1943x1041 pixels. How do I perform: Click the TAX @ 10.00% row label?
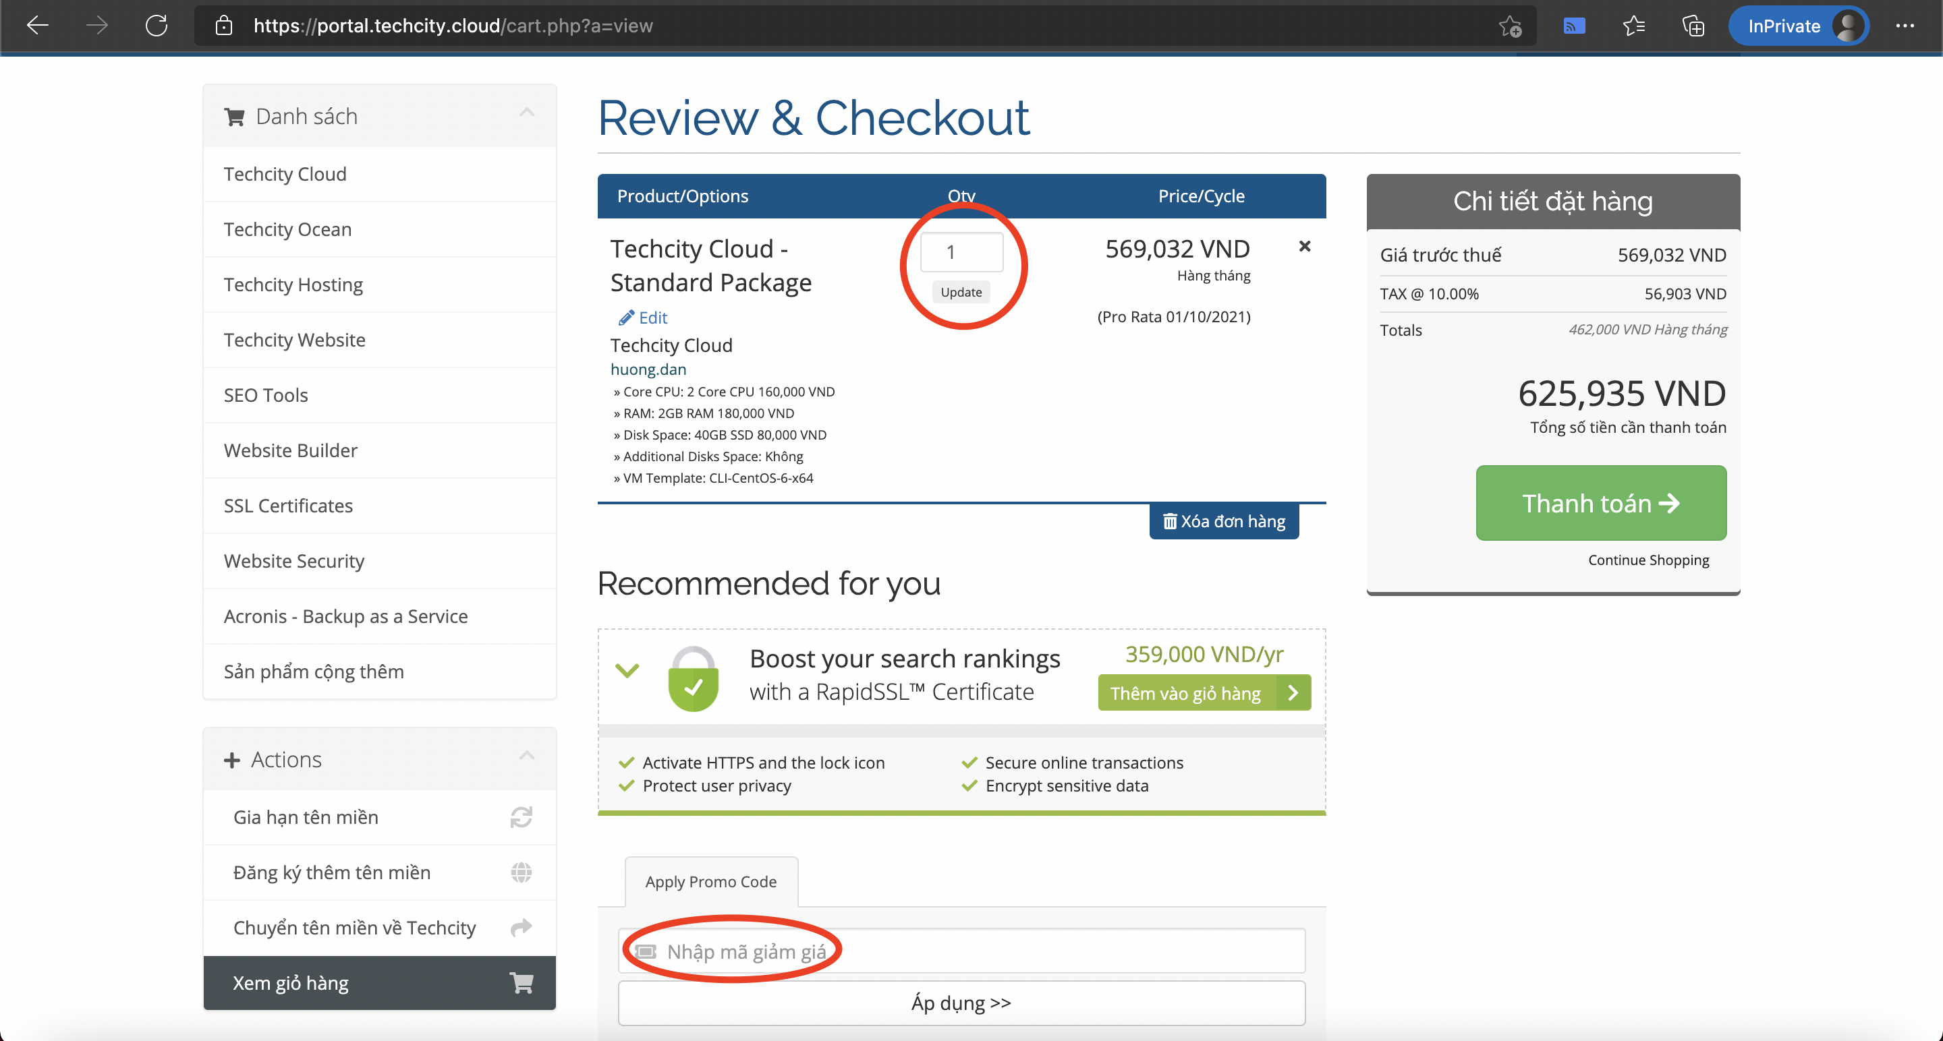click(1430, 294)
